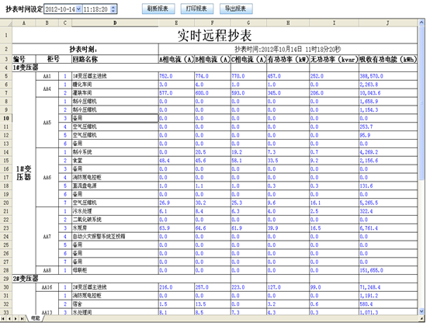Click the 抄表时刻 cell
The image size is (430, 326).
pos(85,50)
